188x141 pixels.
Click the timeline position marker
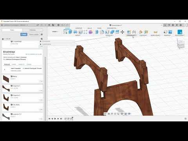pyautogui.click(x=72, y=118)
